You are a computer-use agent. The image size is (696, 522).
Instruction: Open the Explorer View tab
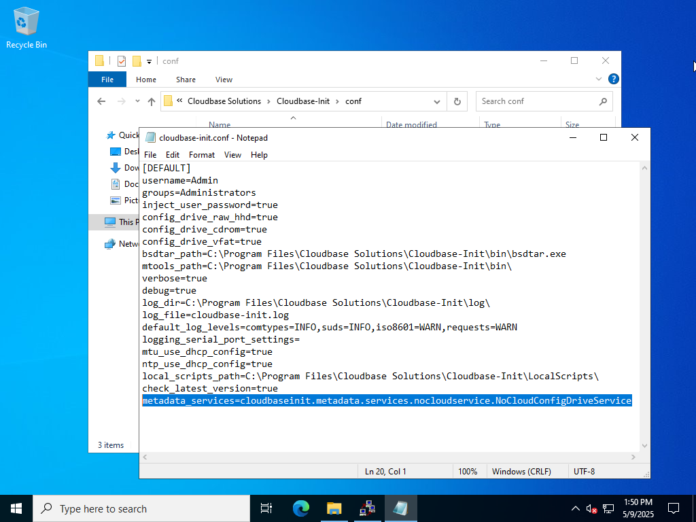pyautogui.click(x=224, y=80)
